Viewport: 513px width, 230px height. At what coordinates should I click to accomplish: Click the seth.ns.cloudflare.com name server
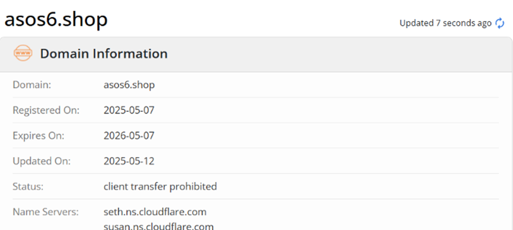[x=155, y=212]
